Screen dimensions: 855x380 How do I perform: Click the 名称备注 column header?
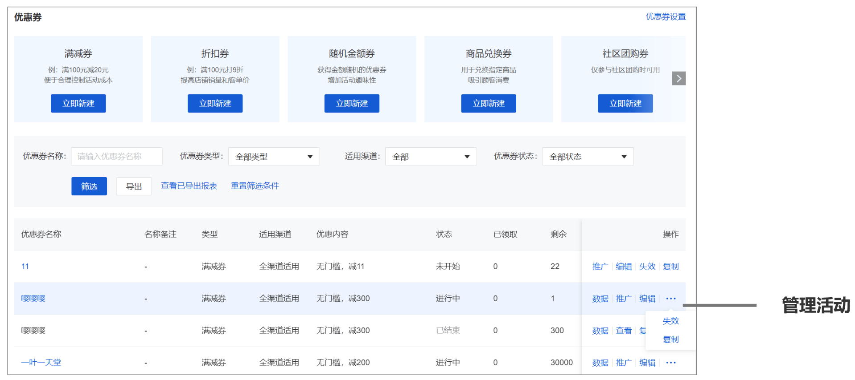pos(160,234)
